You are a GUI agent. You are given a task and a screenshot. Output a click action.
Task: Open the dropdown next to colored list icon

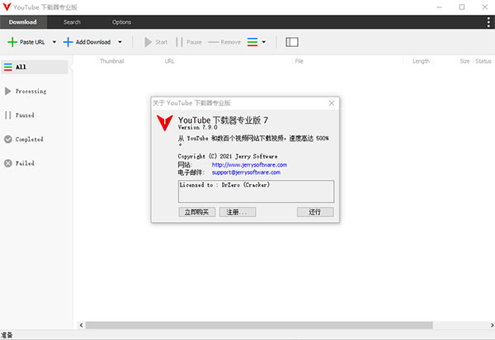click(x=264, y=42)
